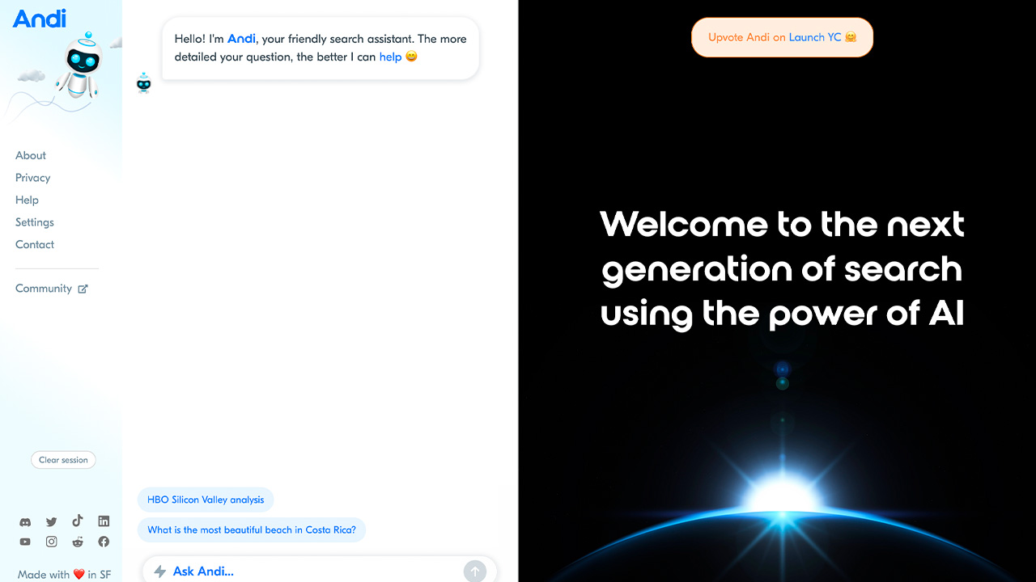The height and width of the screenshot is (582, 1036).
Task: Open the YouTube channel icon
Action: [x=25, y=542]
